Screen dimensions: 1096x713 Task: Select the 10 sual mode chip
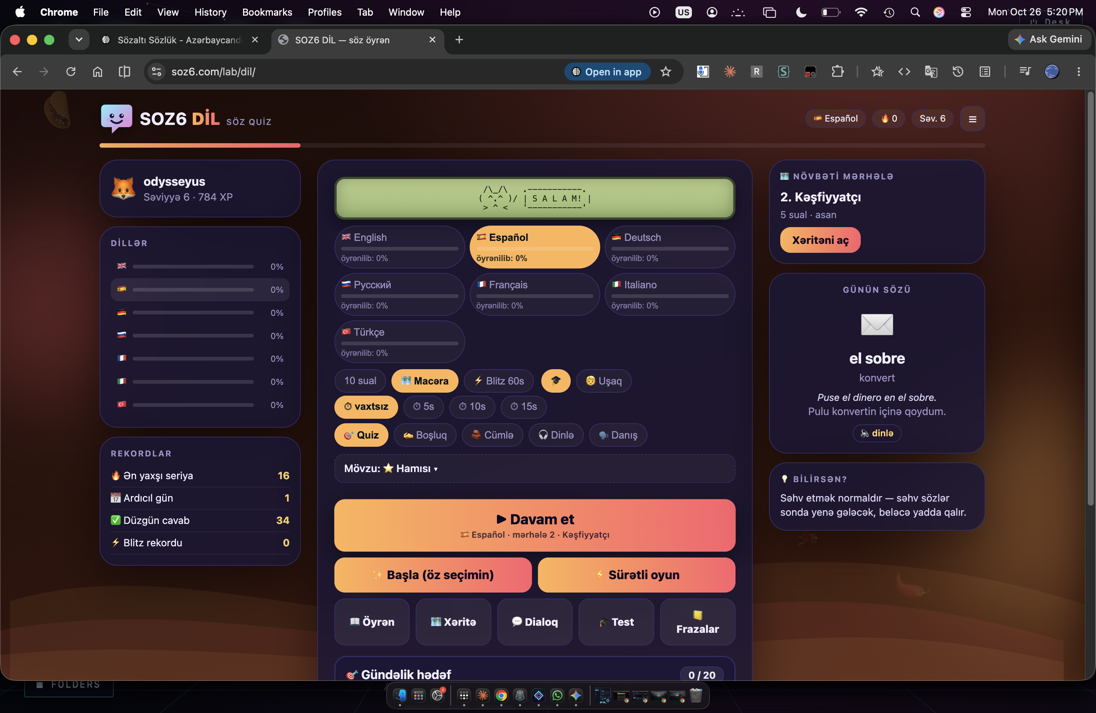click(x=360, y=381)
